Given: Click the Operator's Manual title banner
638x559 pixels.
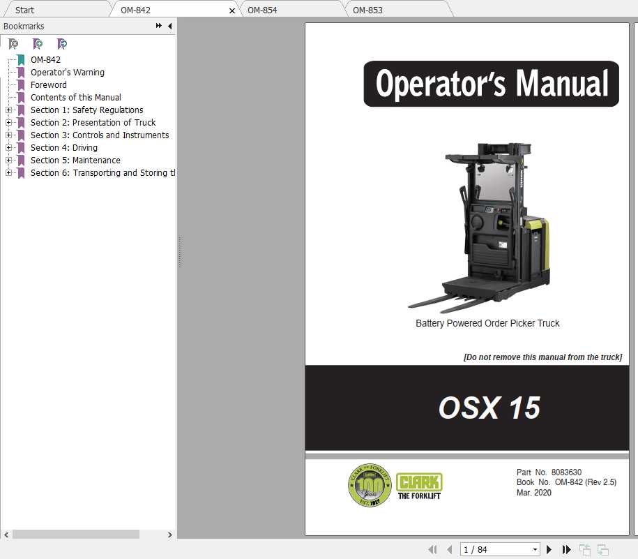Looking at the screenshot, I should click(491, 84).
